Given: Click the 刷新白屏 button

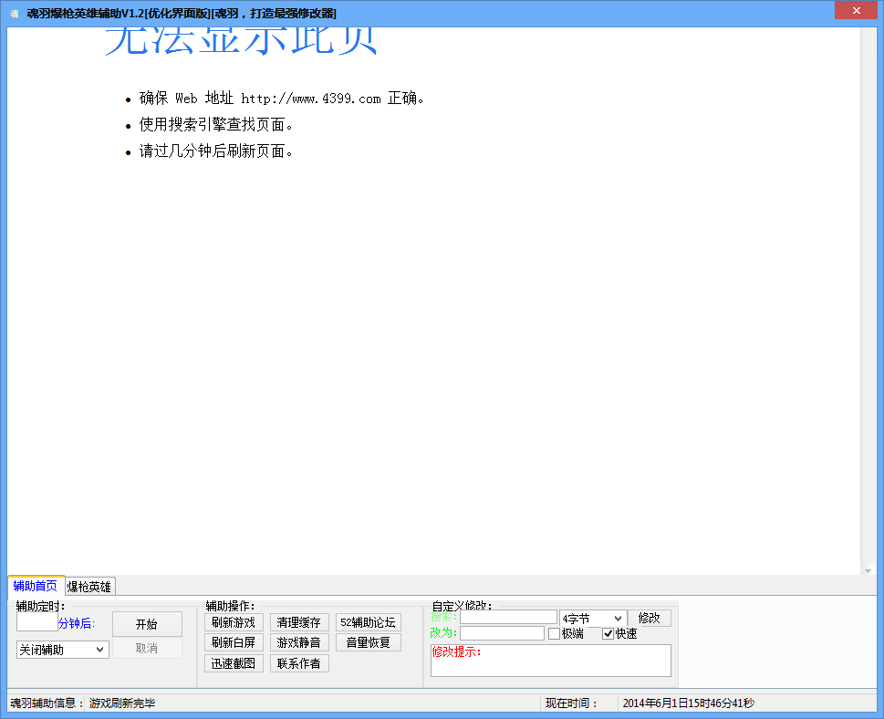Looking at the screenshot, I should (234, 642).
